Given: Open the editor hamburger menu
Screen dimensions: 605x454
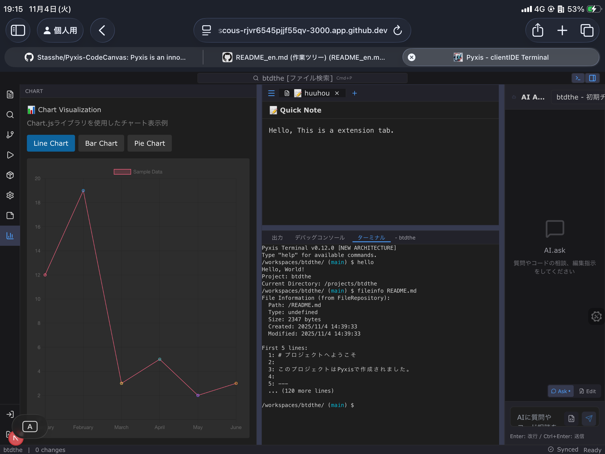Looking at the screenshot, I should coord(271,93).
